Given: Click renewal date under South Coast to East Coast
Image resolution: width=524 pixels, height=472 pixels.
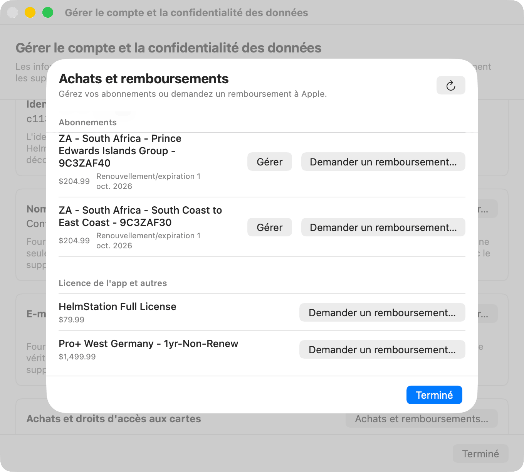Looking at the screenshot, I should (x=148, y=241).
